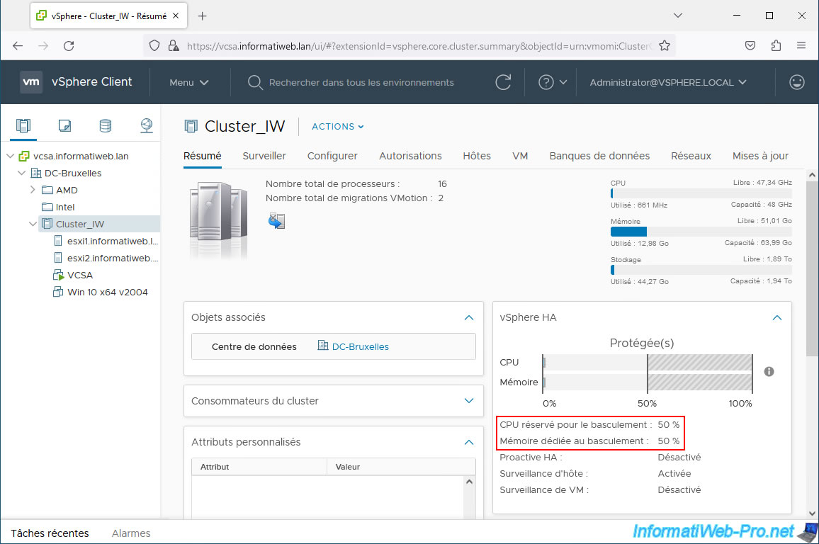The image size is (819, 544).
Task: Click the vSphere HA info icon
Action: 769,372
